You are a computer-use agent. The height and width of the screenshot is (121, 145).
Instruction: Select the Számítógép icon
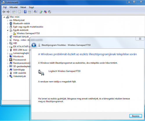(x=11, y=70)
